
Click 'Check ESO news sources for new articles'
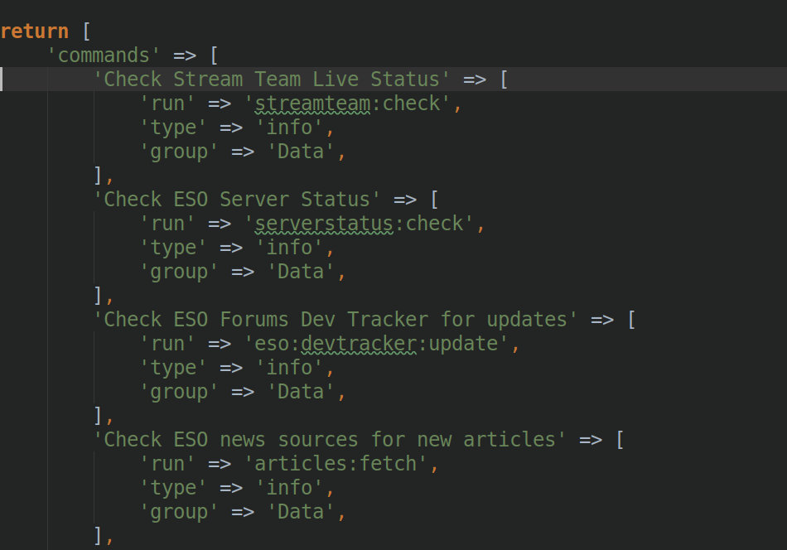tap(330, 440)
